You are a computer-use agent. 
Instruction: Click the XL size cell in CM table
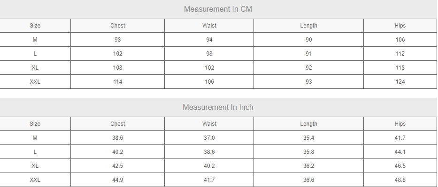coord(35,68)
